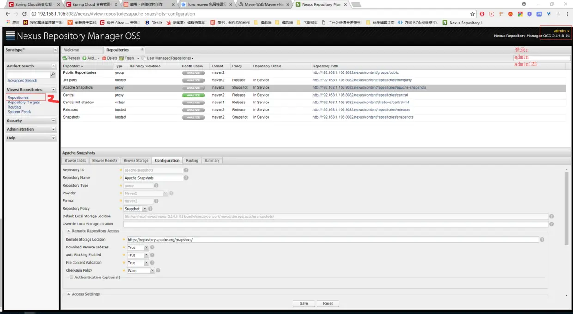
Task: Switch to the Browse Remote tab
Action: click(x=105, y=161)
